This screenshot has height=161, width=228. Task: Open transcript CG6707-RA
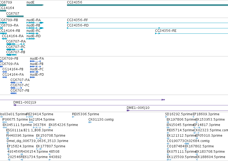click(16, 41)
